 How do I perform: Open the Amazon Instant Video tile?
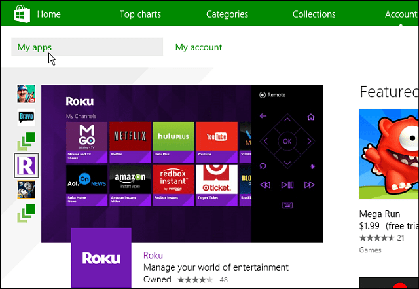[x=130, y=185]
